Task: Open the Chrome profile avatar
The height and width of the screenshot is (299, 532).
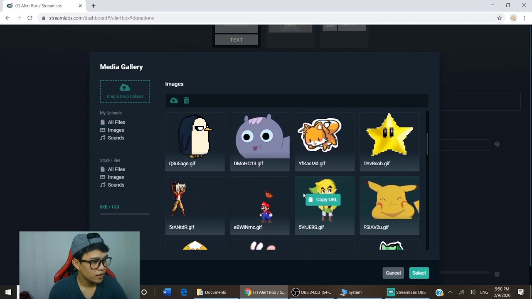Action: tap(513, 18)
